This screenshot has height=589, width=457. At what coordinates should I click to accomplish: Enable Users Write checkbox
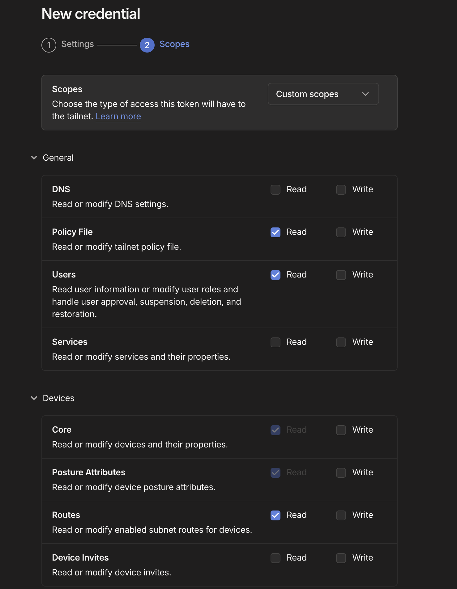tap(341, 275)
